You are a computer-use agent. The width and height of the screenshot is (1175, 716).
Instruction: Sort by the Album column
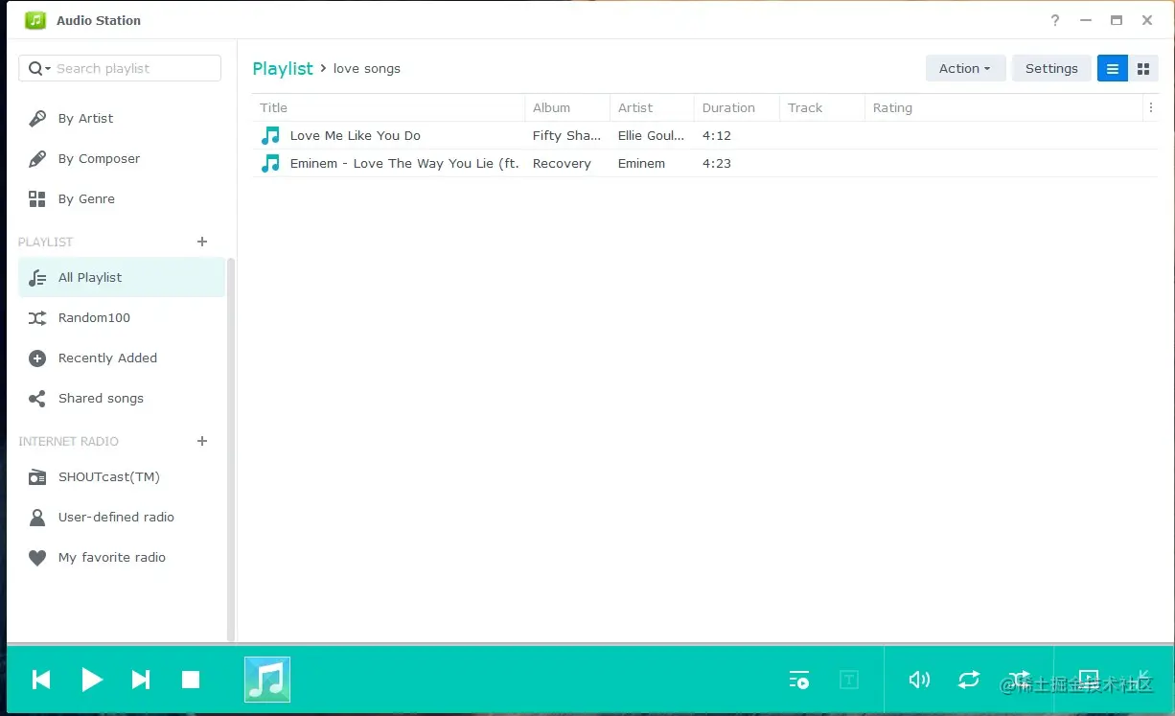point(567,107)
